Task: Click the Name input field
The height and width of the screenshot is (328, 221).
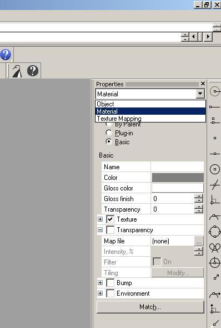Action: [x=178, y=167]
